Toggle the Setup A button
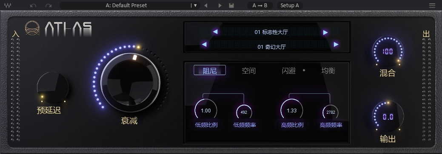Image resolution: width=442 pixels, height=154 pixels. coord(290,6)
